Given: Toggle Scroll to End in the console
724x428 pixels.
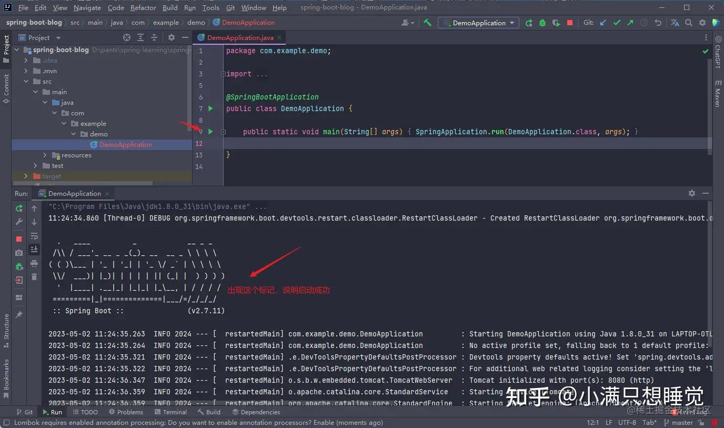Looking at the screenshot, I should (x=34, y=250).
